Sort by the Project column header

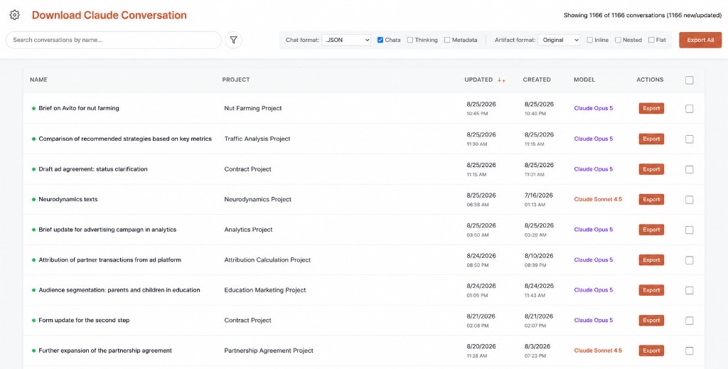tap(236, 80)
